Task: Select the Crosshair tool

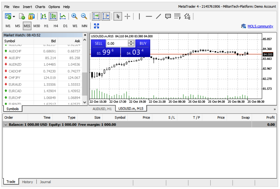Action: [x=127, y=16]
